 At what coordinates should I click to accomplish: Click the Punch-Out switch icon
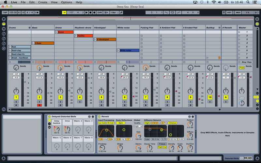click(x=178, y=12)
